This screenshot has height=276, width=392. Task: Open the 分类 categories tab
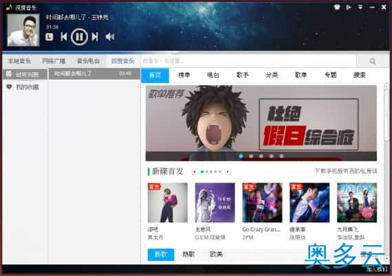point(272,75)
